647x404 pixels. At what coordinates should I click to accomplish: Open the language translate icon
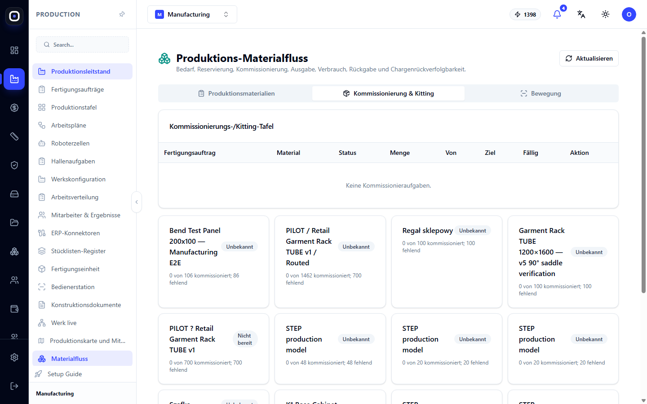[x=581, y=14]
